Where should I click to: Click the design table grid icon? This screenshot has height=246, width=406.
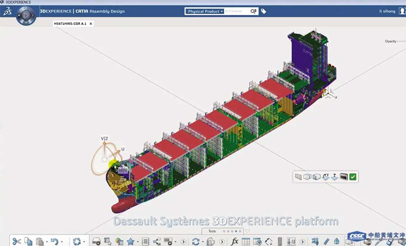coord(246,241)
